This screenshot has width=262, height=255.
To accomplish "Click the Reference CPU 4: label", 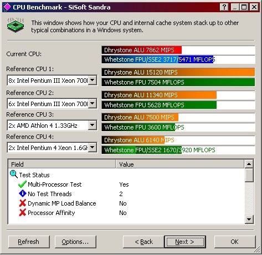I will (x=30, y=137).
